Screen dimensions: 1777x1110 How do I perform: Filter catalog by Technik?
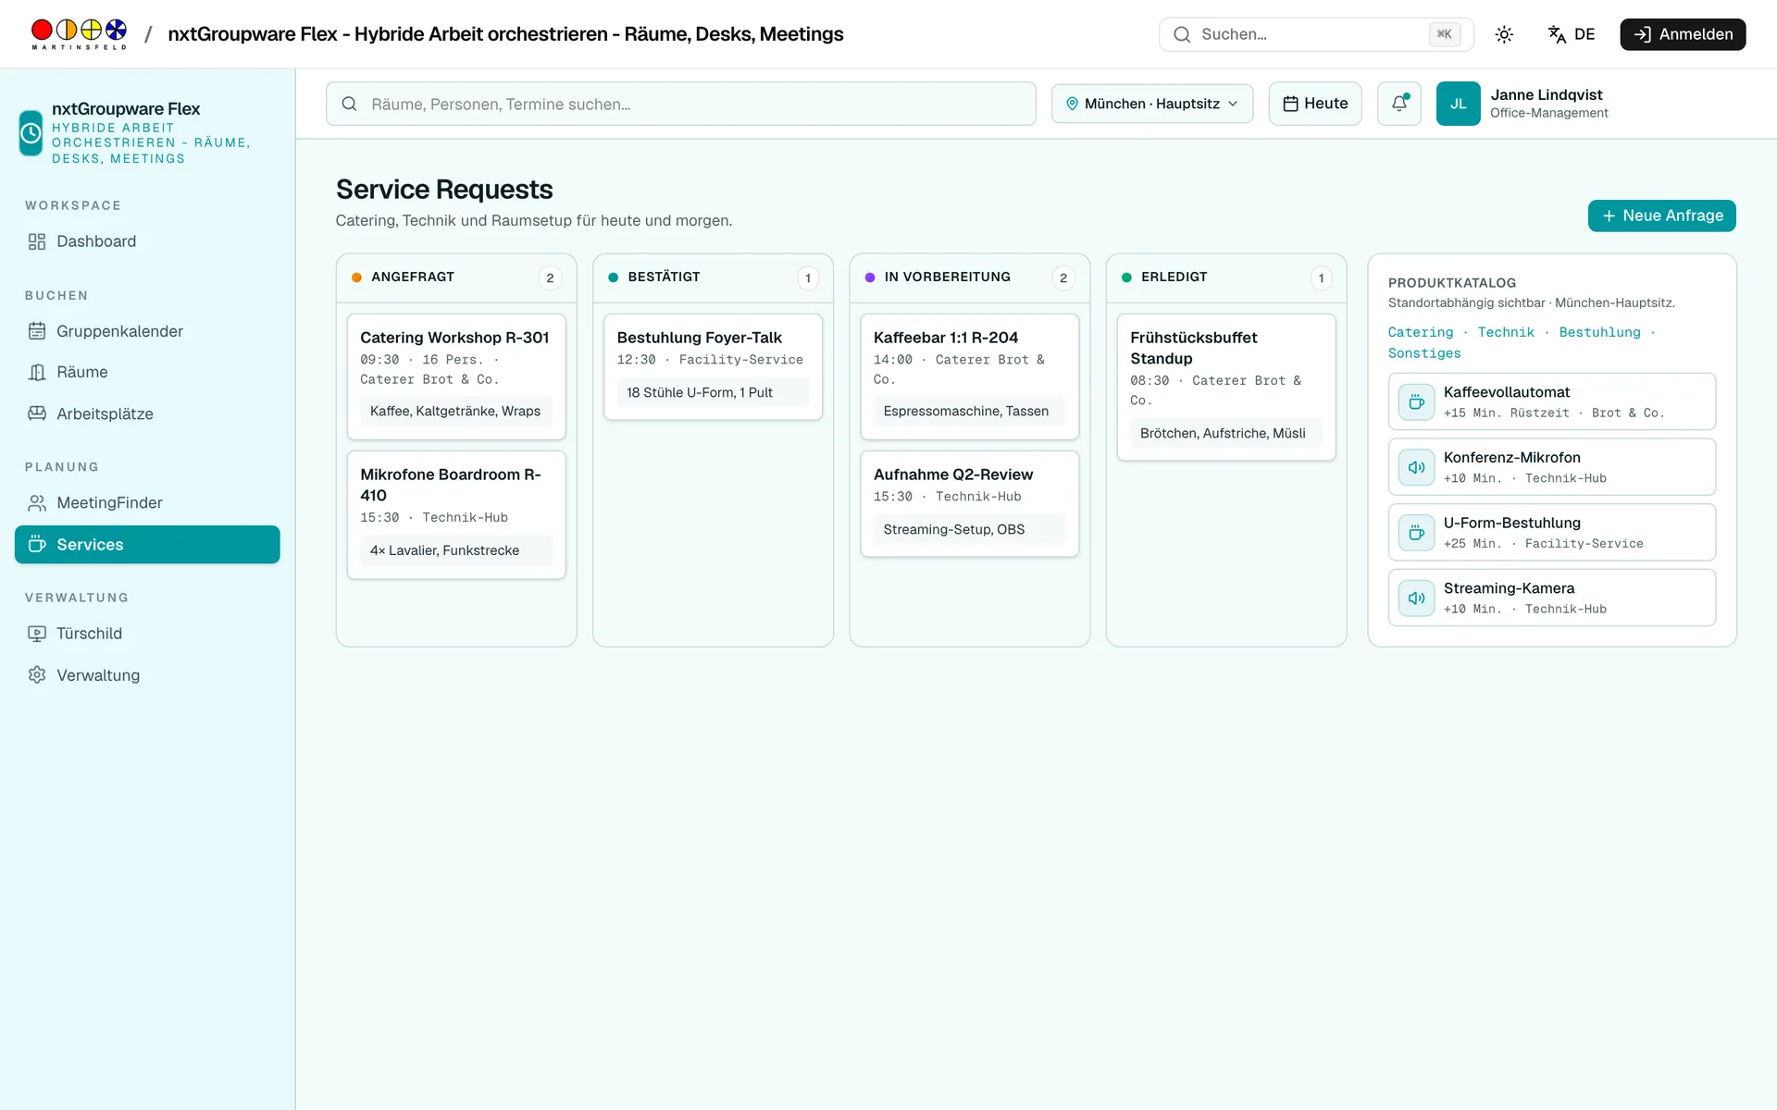pos(1505,332)
